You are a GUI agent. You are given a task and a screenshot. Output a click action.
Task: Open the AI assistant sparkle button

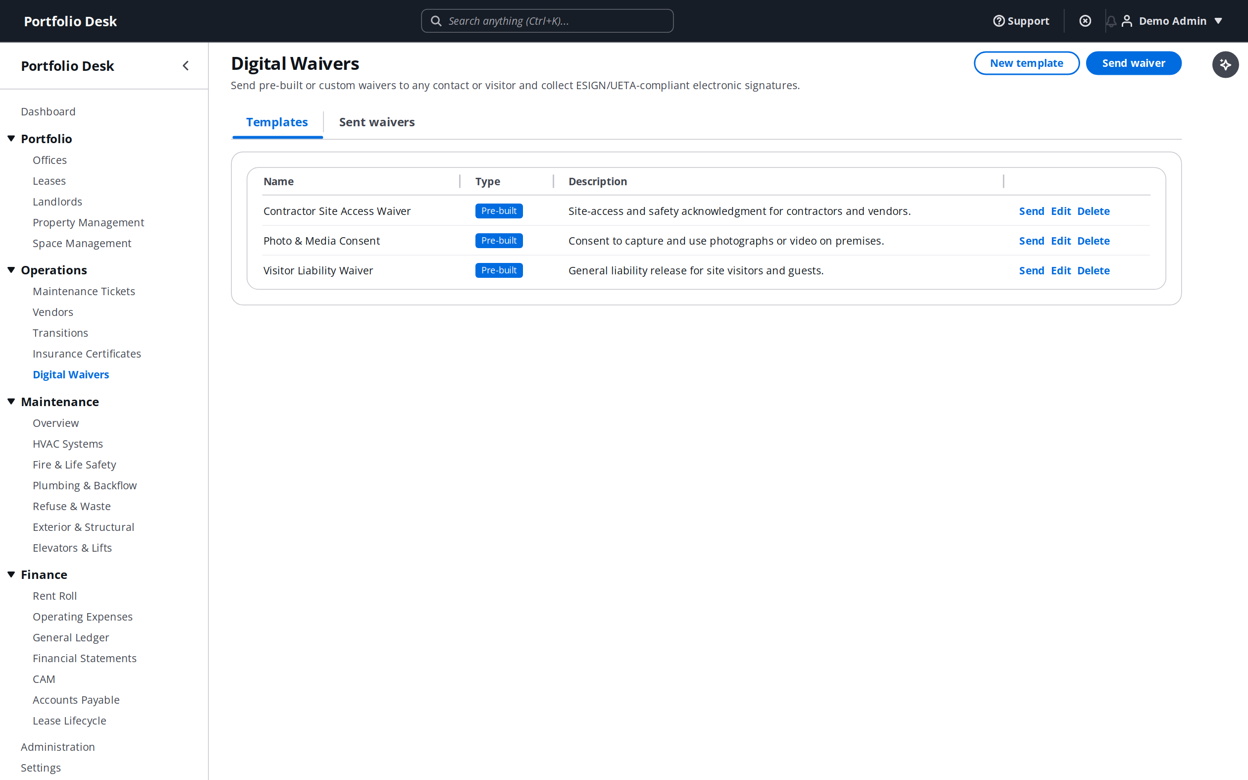pyautogui.click(x=1225, y=64)
